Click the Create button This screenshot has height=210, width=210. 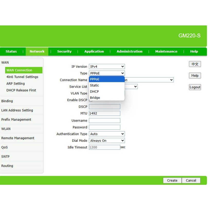[172, 180]
